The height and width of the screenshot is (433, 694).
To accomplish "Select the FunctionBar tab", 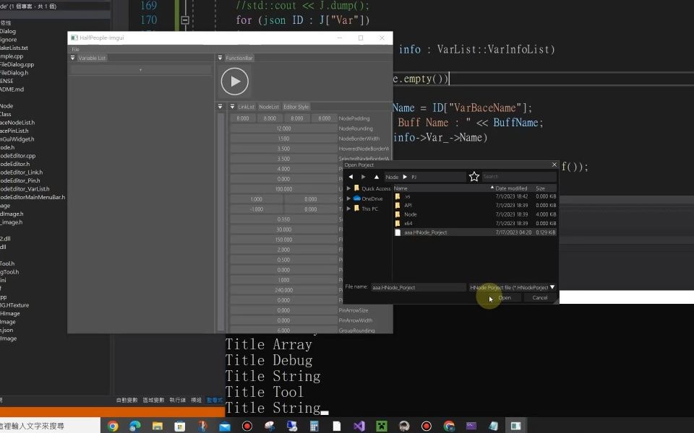I will tap(239, 58).
